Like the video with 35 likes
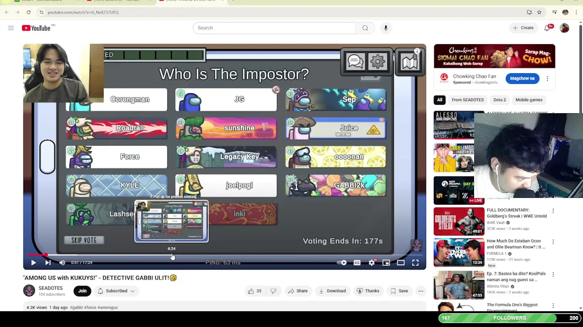583x327 pixels. click(x=255, y=291)
